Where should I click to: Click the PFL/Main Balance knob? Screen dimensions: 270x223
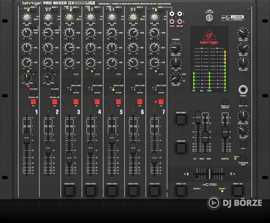[x=243, y=130]
